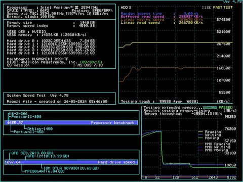
Task: Click the blue Hard drive speed bar
Action: tap(71, 162)
